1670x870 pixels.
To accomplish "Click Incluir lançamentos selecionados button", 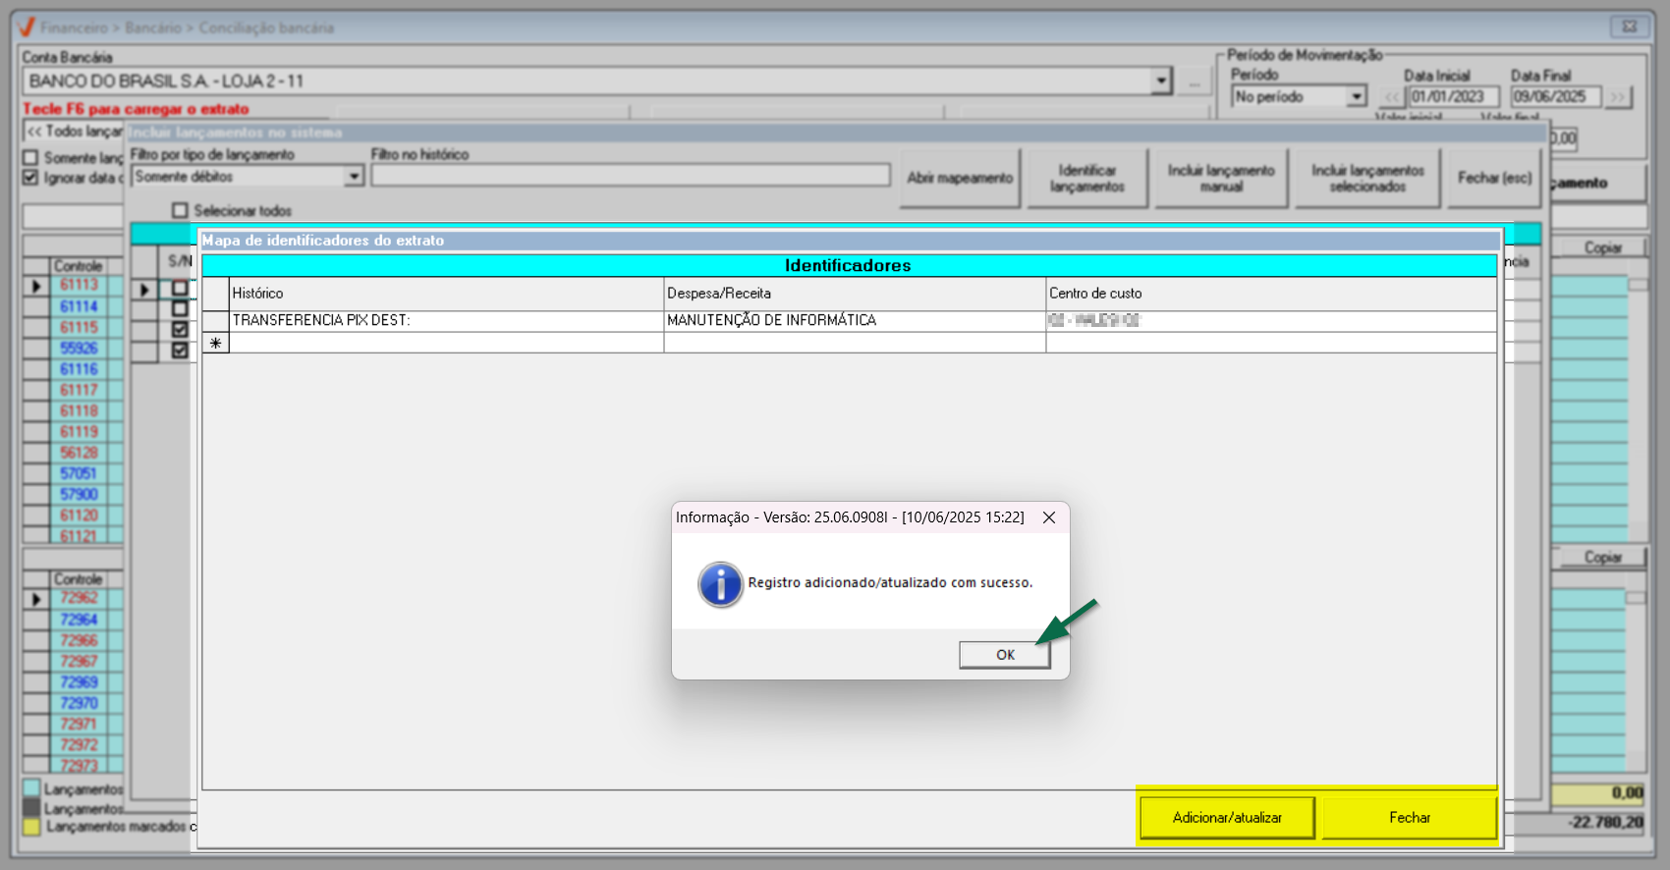I will (x=1367, y=178).
